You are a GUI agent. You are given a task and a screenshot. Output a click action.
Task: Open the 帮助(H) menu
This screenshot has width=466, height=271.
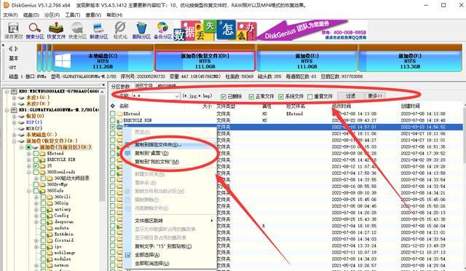click(114, 15)
